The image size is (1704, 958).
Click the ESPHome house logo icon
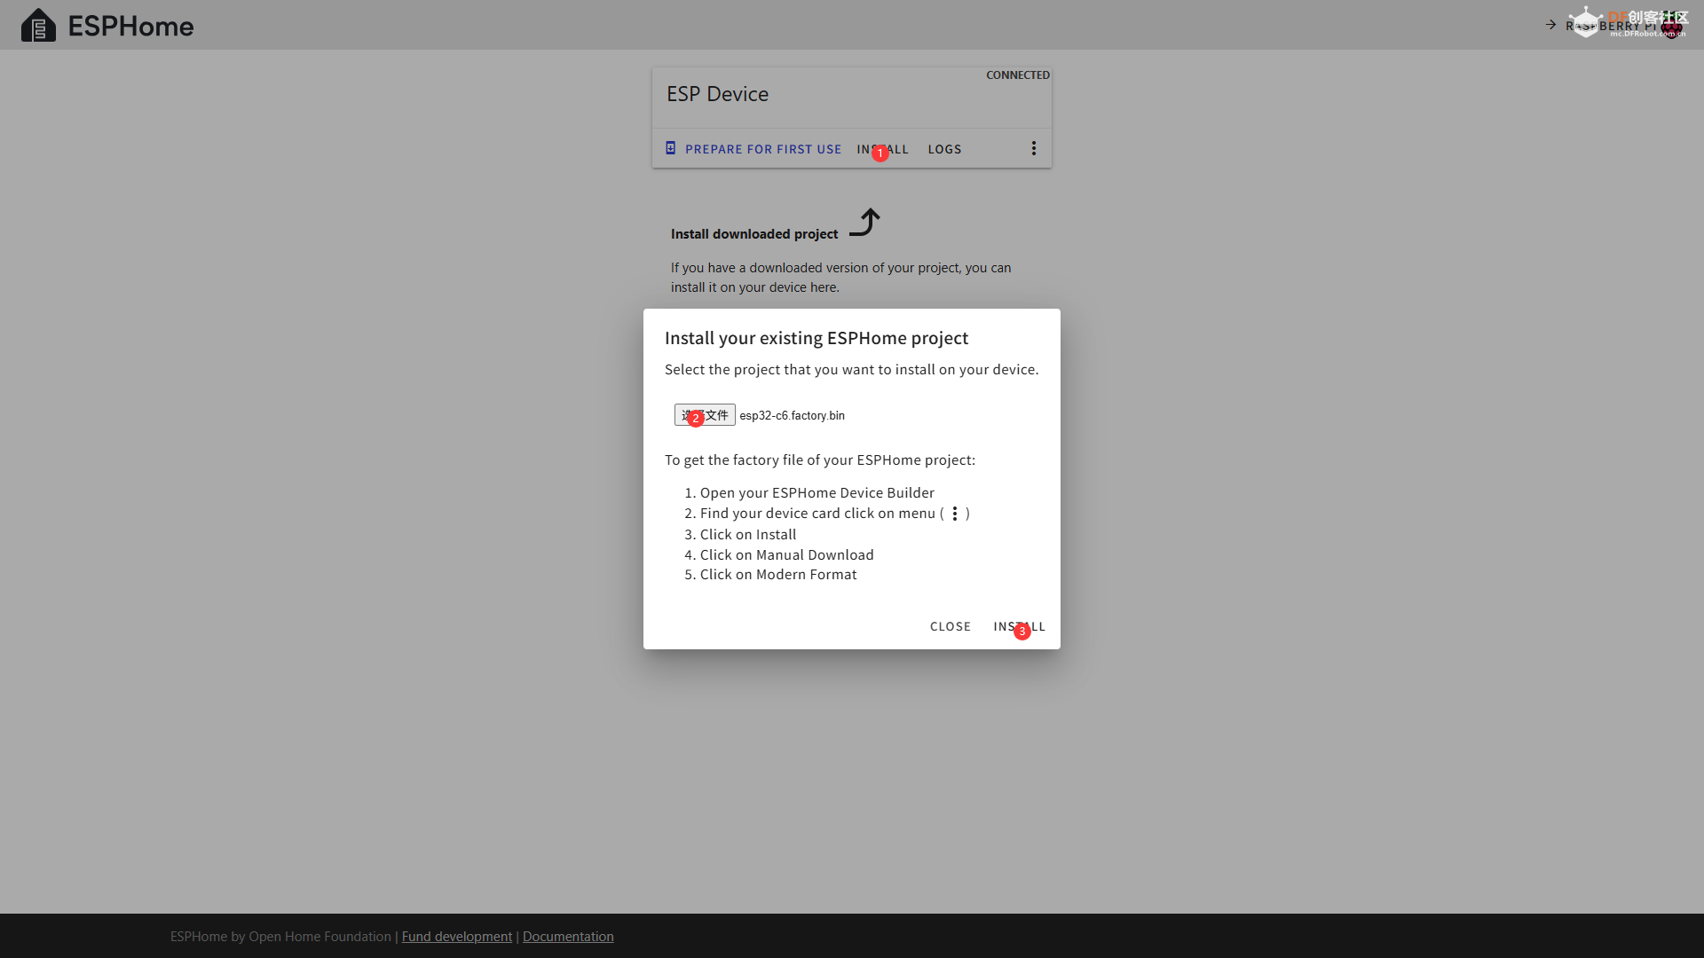[38, 26]
